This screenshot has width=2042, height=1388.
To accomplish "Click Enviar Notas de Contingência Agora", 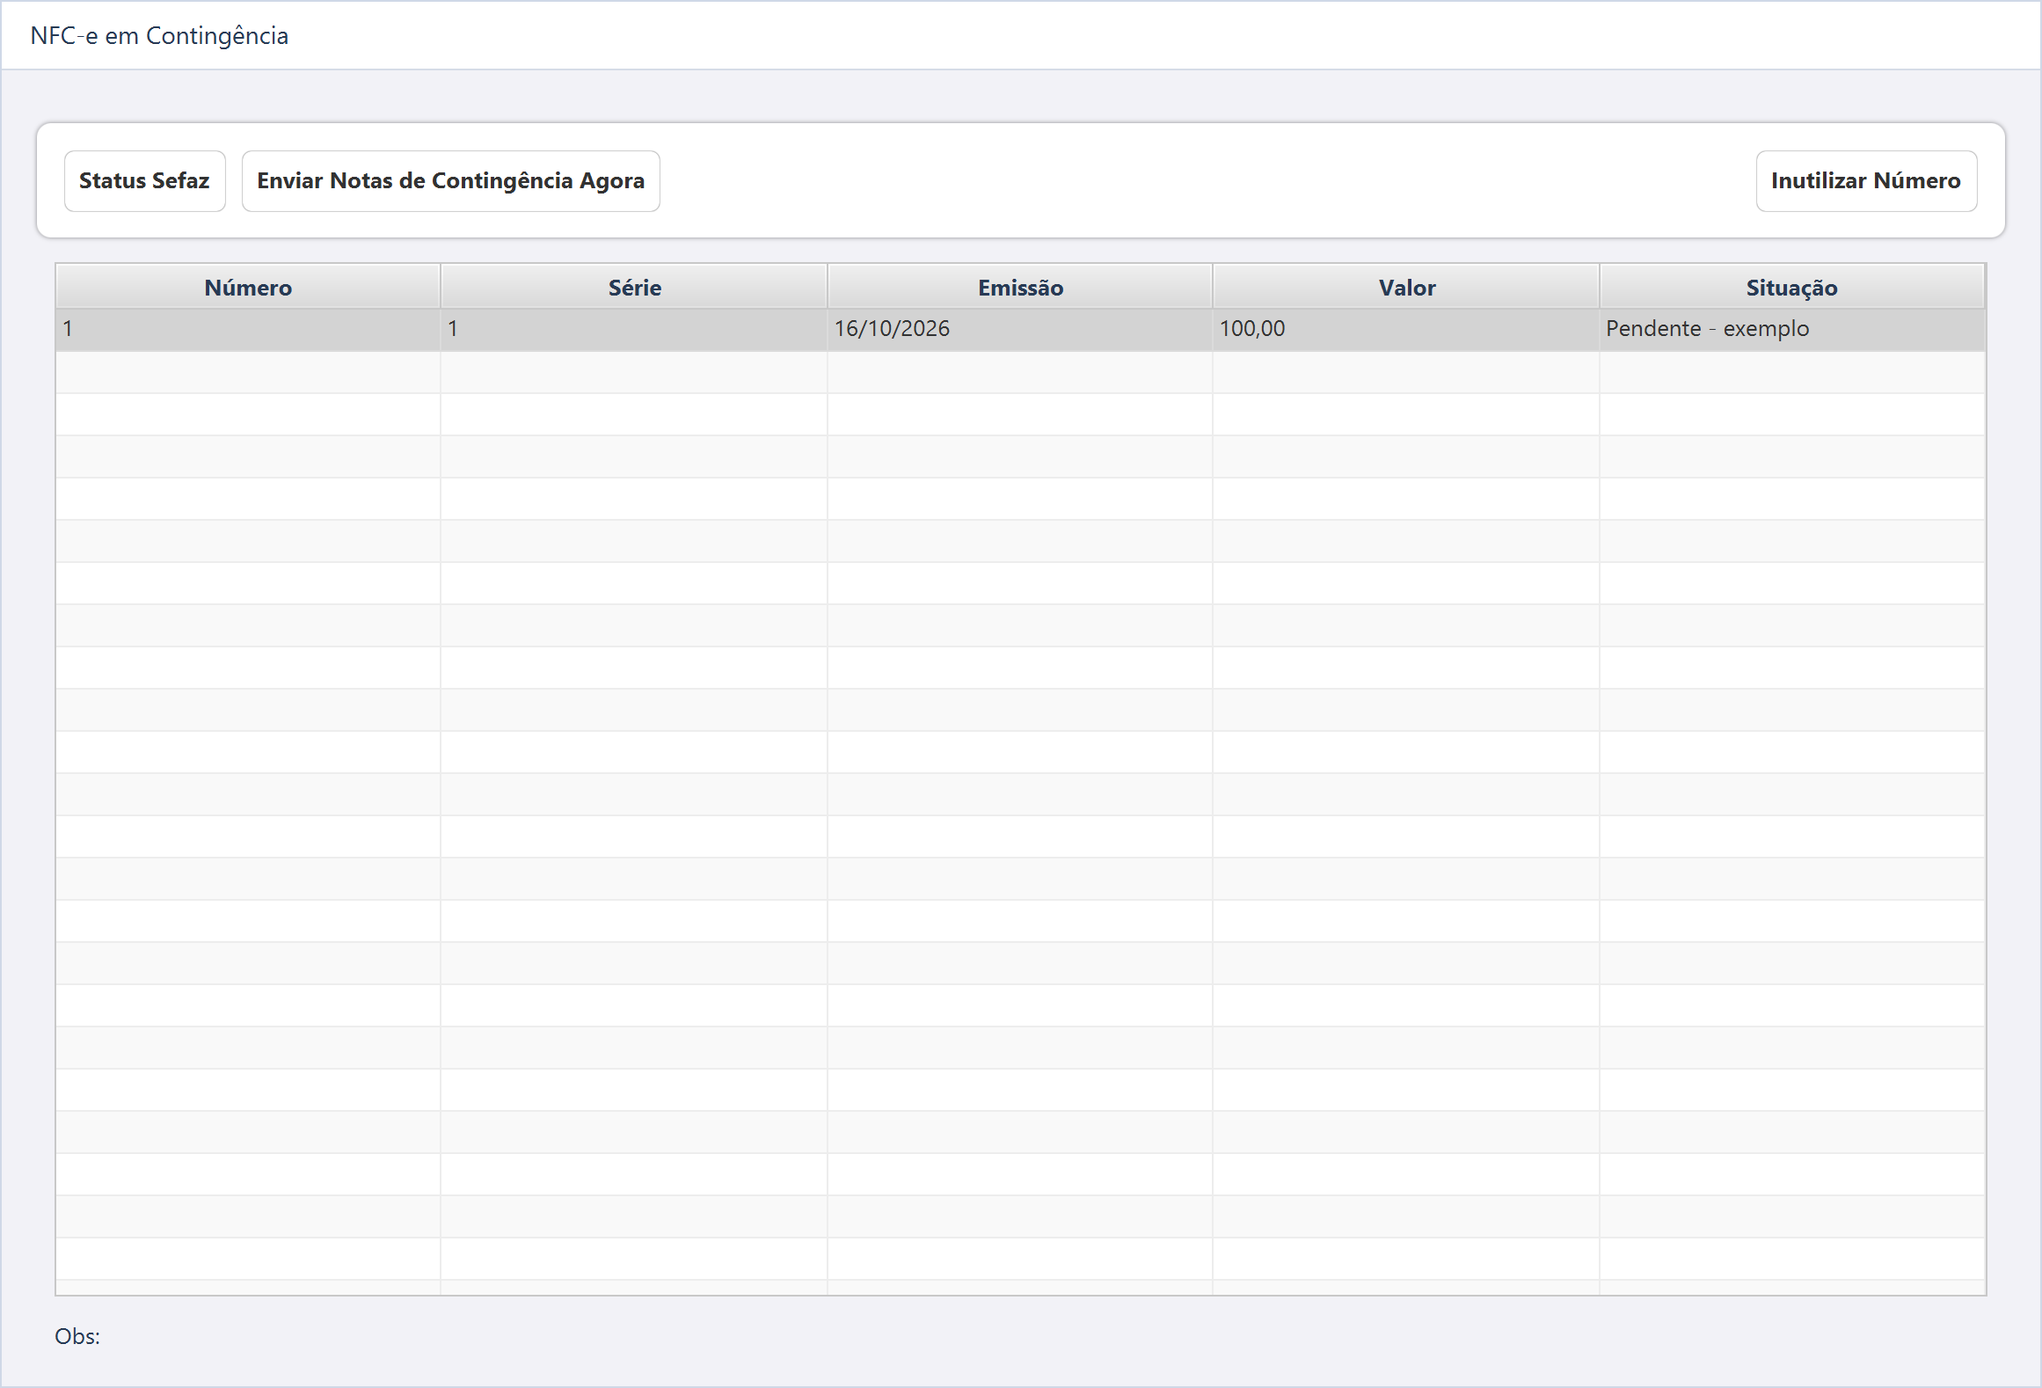I will tap(450, 181).
